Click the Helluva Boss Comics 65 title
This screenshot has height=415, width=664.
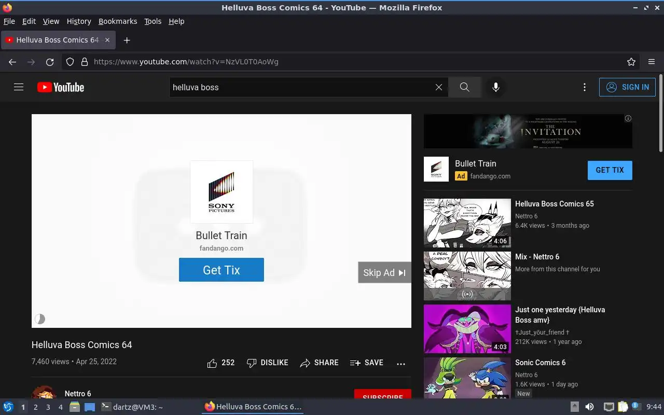pos(555,204)
